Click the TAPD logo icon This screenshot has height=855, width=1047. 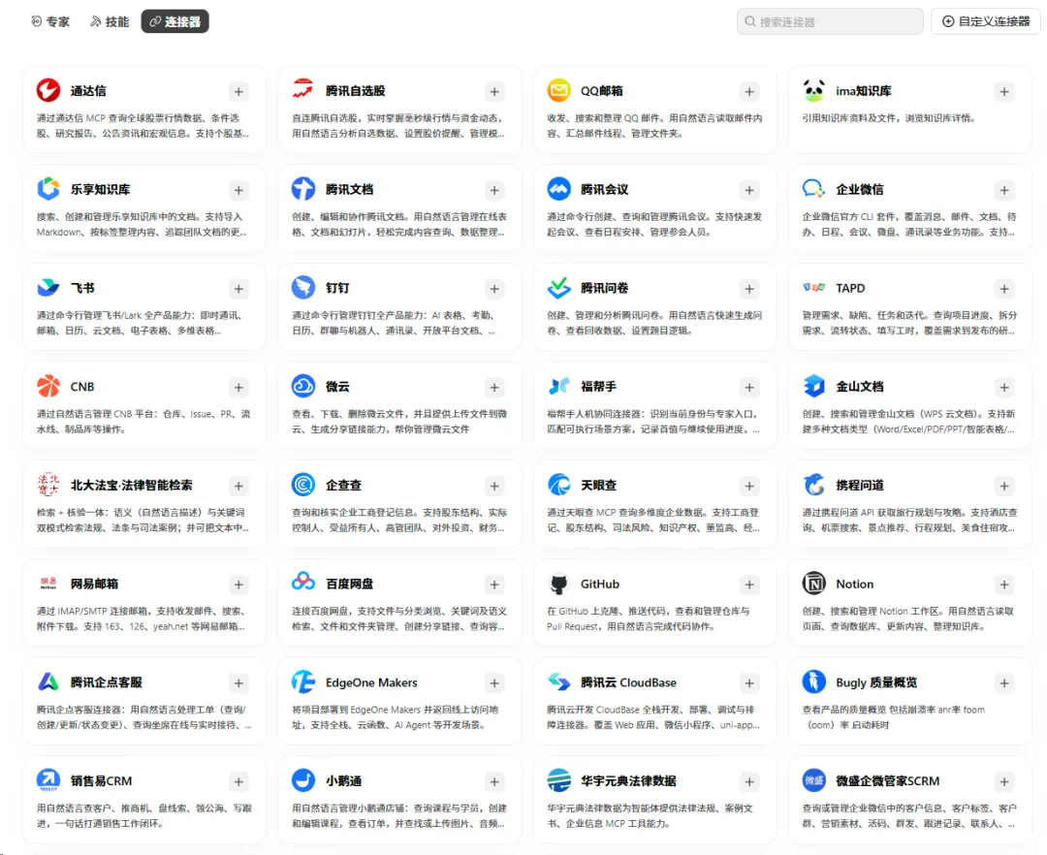click(x=814, y=288)
